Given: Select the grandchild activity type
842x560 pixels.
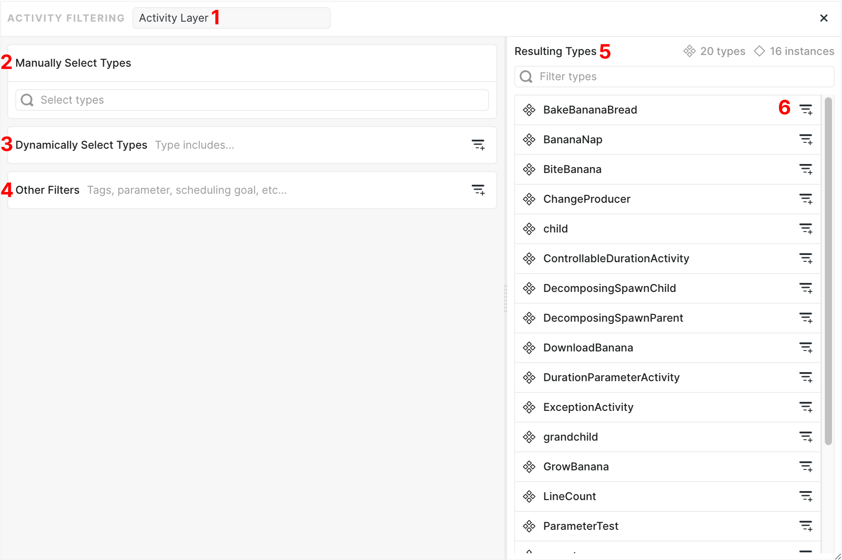Looking at the screenshot, I should (570, 437).
